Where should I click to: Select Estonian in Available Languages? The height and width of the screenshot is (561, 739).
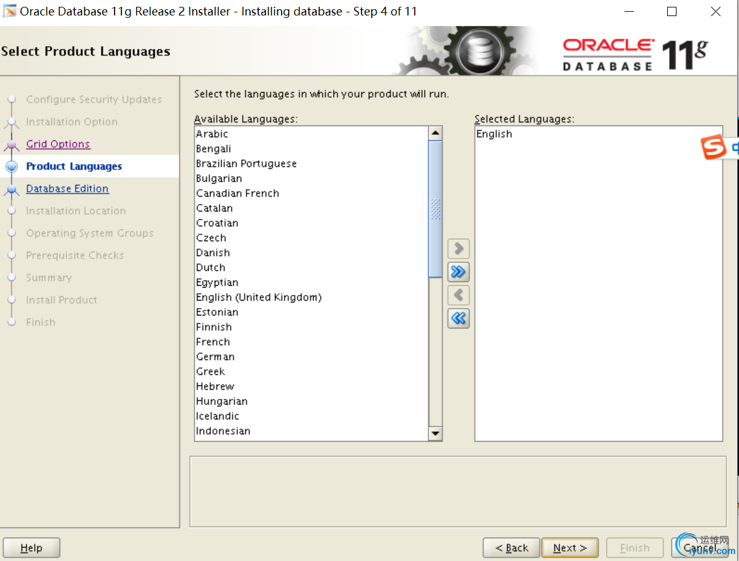[311, 312]
